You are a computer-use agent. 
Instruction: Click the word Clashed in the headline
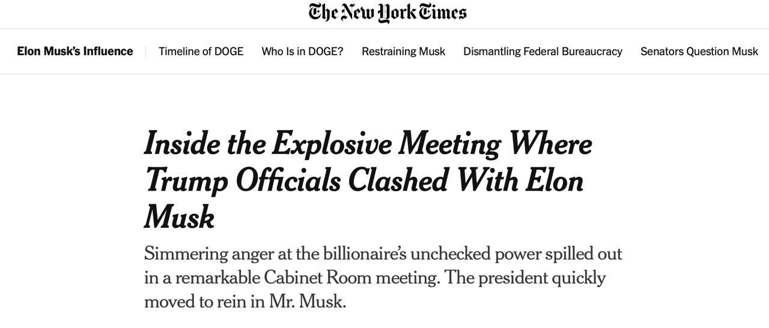[398, 180]
